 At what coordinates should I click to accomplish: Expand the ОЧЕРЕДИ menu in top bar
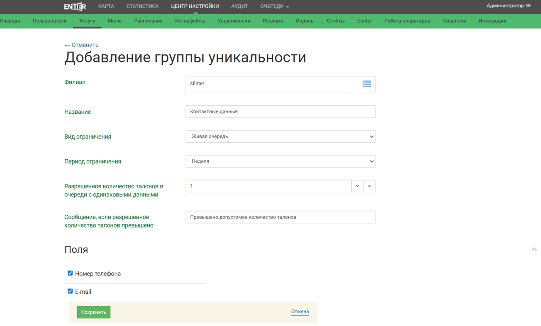pyautogui.click(x=274, y=6)
